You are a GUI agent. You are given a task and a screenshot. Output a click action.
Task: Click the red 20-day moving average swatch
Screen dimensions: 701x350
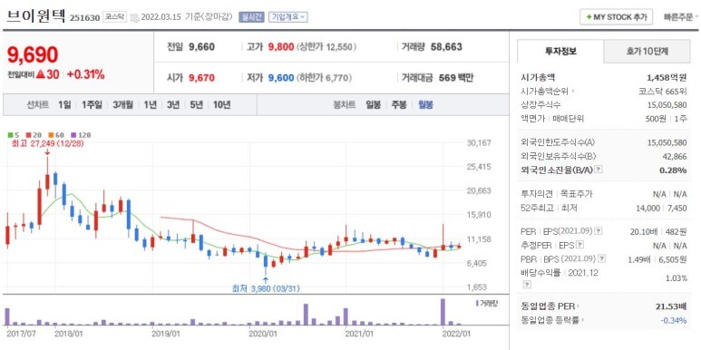(28, 135)
